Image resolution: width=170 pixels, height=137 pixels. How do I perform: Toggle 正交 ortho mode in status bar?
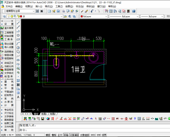pyautogui.click(x=60, y=135)
